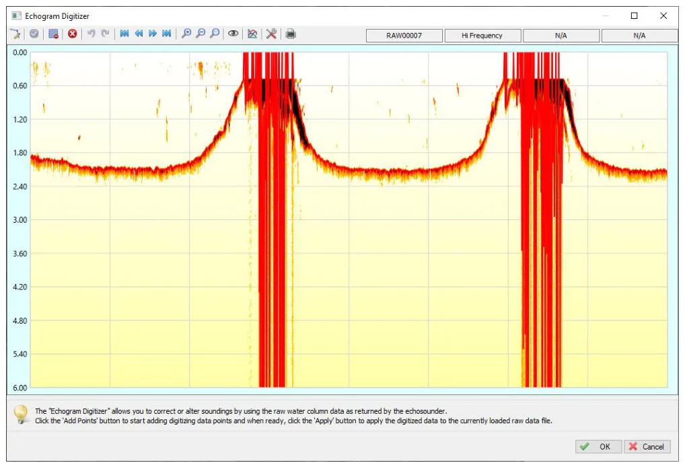Open the chart color settings icon
The height and width of the screenshot is (467, 685).
[x=252, y=34]
